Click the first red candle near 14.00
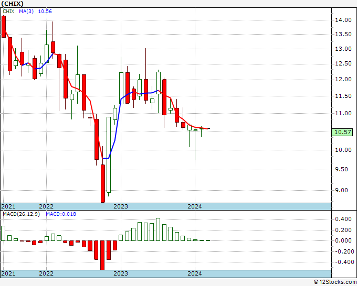Image resolution: width=357 pixels, height=286 pixels. (x=4, y=27)
